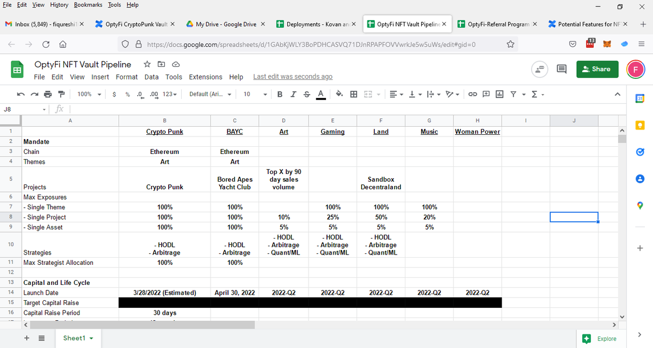Open horizontal align dropdown

coord(396,95)
